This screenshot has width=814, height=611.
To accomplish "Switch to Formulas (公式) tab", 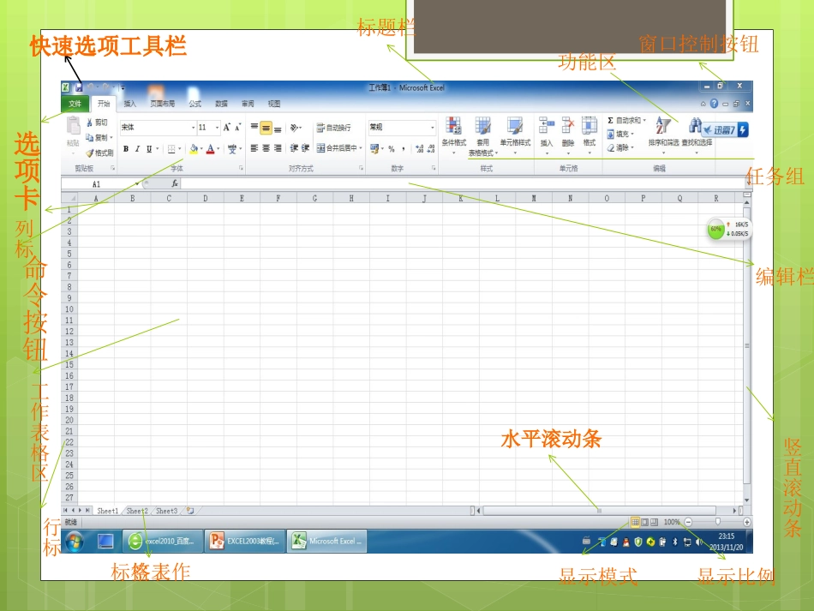I will tap(195, 104).
